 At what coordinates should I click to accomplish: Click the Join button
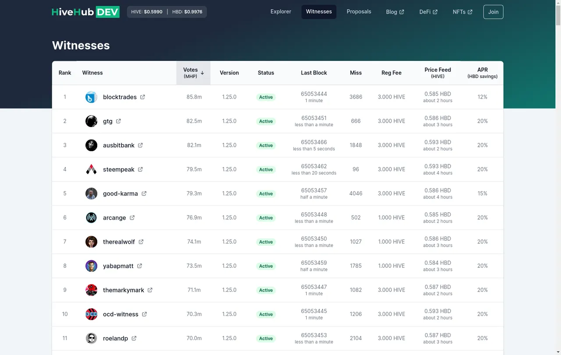[x=493, y=12]
